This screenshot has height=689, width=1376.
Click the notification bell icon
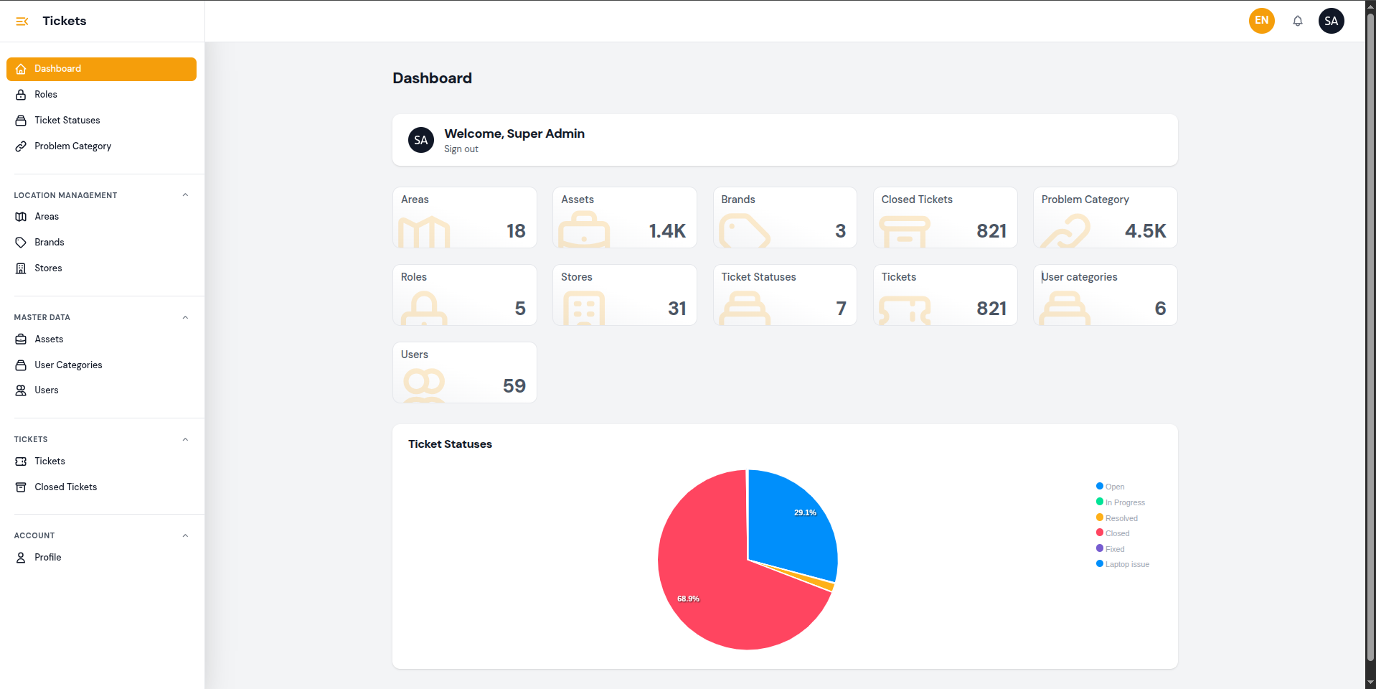(1298, 21)
